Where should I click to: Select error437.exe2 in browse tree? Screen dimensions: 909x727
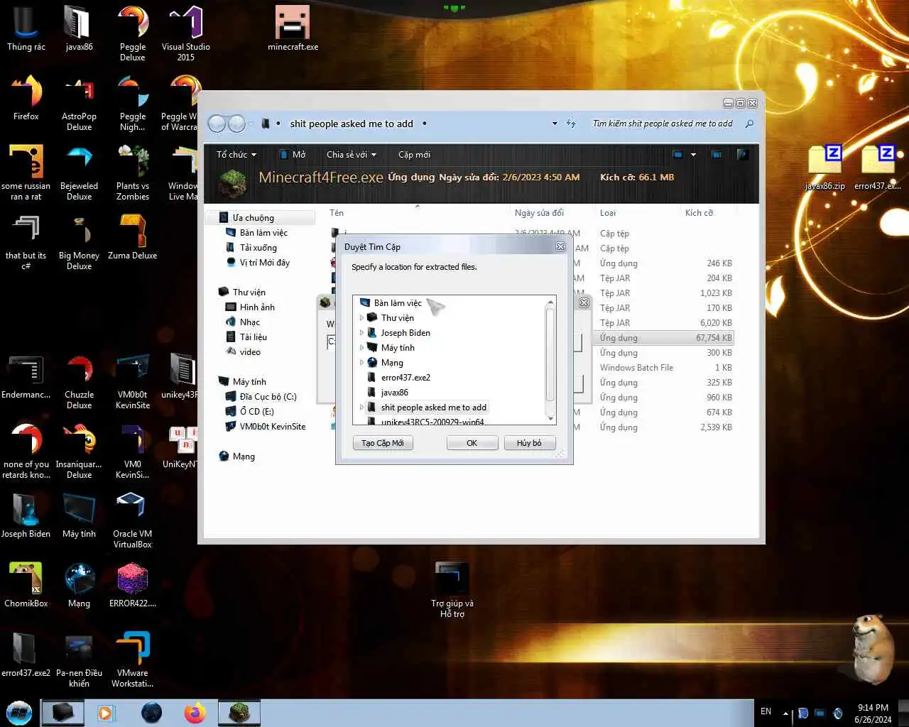pyautogui.click(x=405, y=378)
